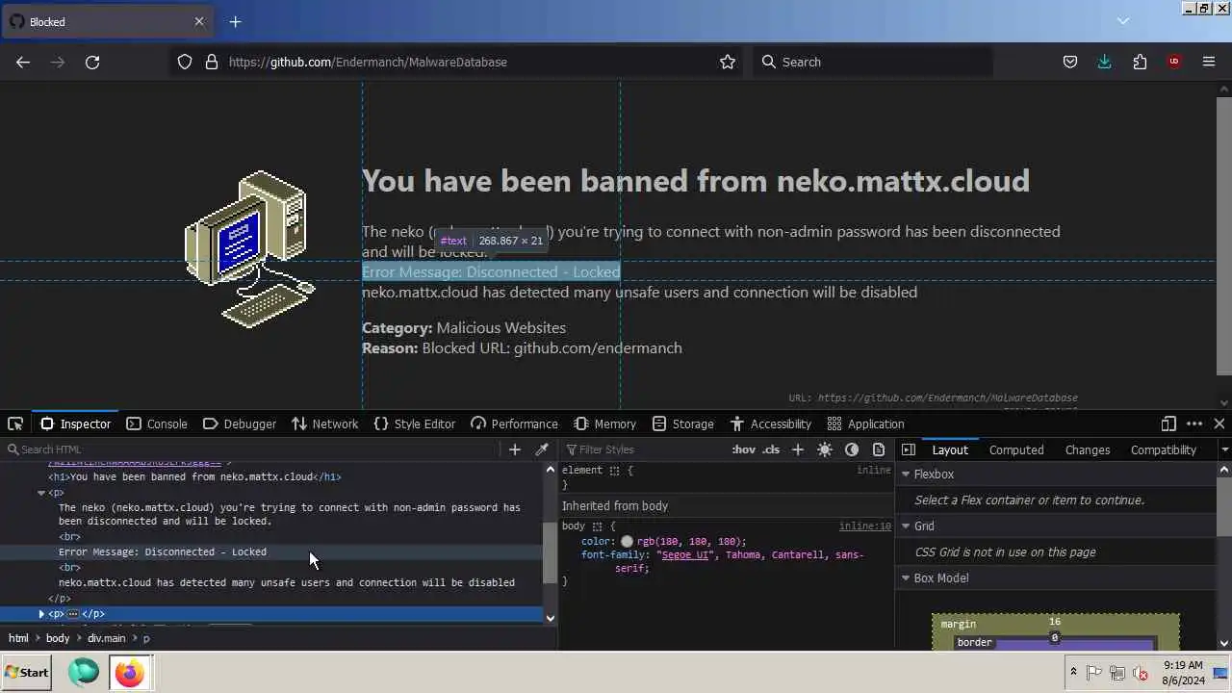
Task: Show more sidebar tabs dropdown
Action: click(x=1224, y=449)
